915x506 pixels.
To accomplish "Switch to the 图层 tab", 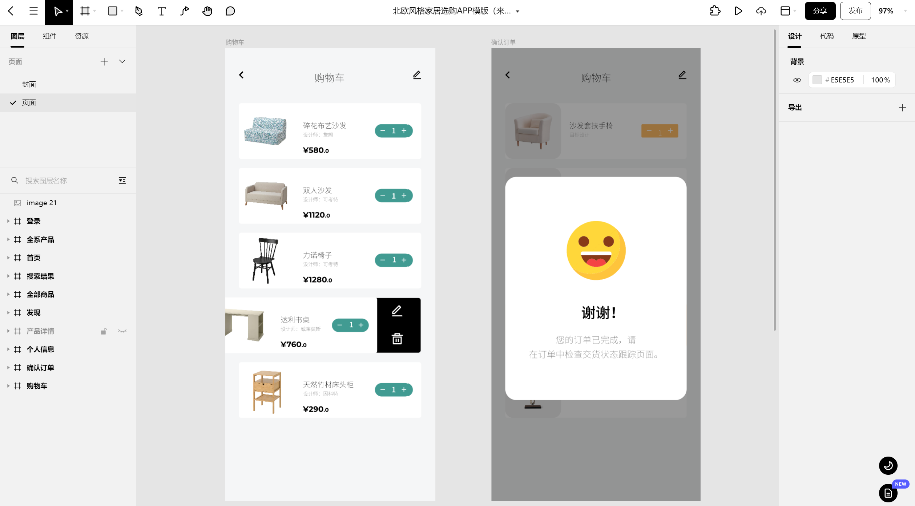I will [17, 36].
